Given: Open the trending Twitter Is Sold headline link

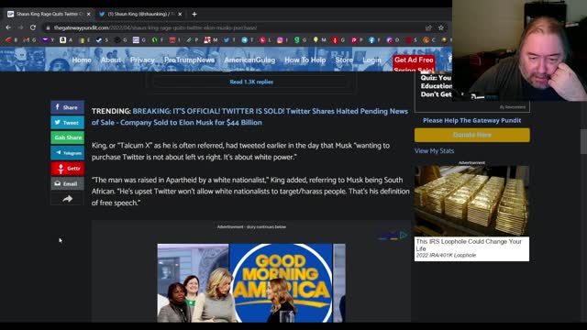Looking at the screenshot, I should (249, 116).
